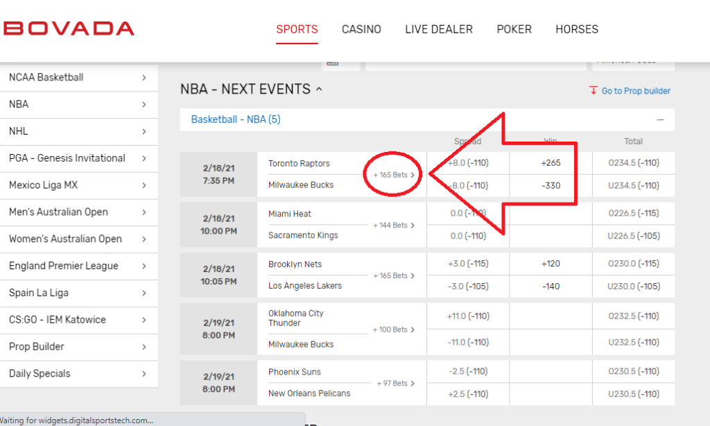The image size is (710, 426).
Task: Collapse the NBA - Next Events heading
Action: pos(251,90)
